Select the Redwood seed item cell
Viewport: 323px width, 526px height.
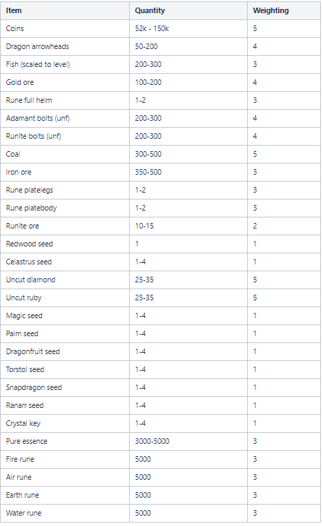pyautogui.click(x=65, y=244)
